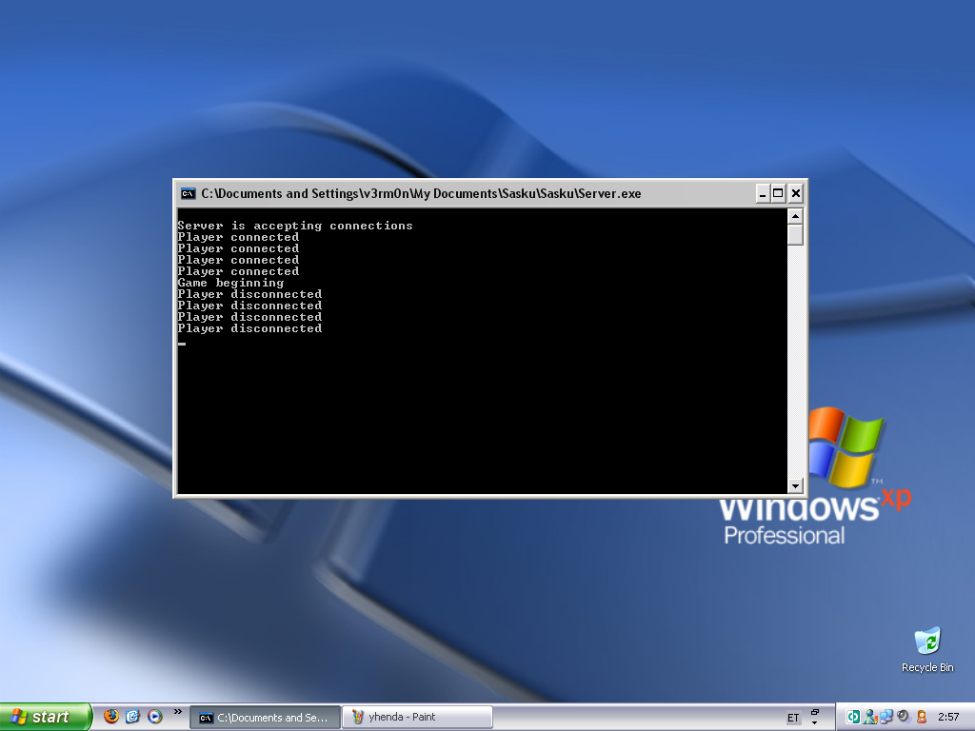Click the orange user tray icon
This screenshot has width=975, height=731.
[x=922, y=717]
